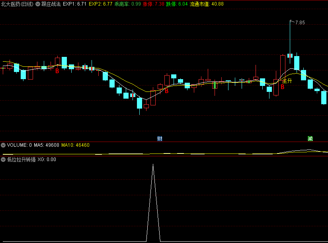Click the green 跌停: 6.04 label
This screenshot has width=328, height=243.
pos(177,4)
